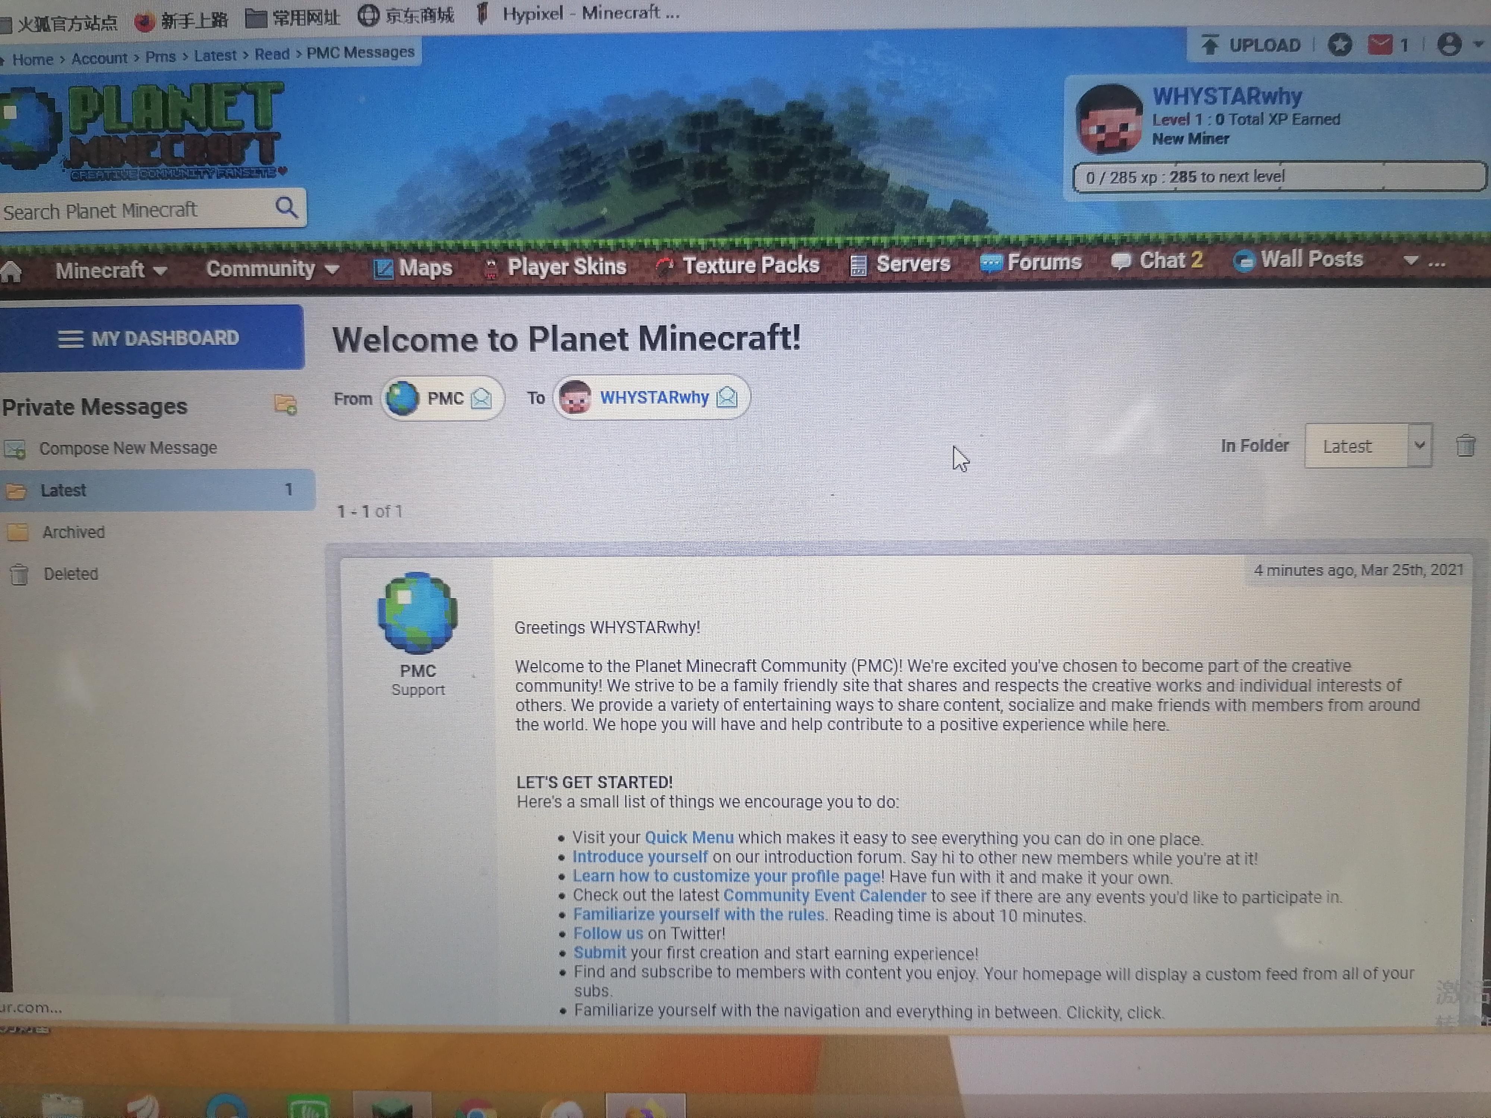The width and height of the screenshot is (1491, 1118).
Task: Open the star notifications icon
Action: [1340, 45]
